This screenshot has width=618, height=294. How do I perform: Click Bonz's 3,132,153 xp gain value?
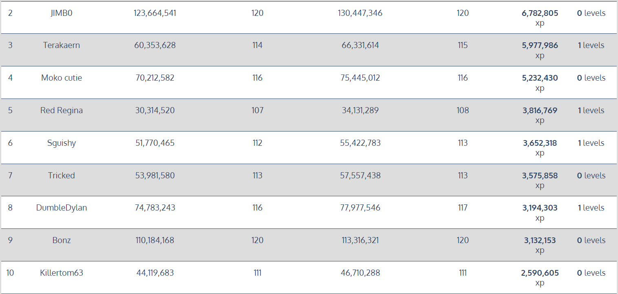pyautogui.click(x=540, y=245)
